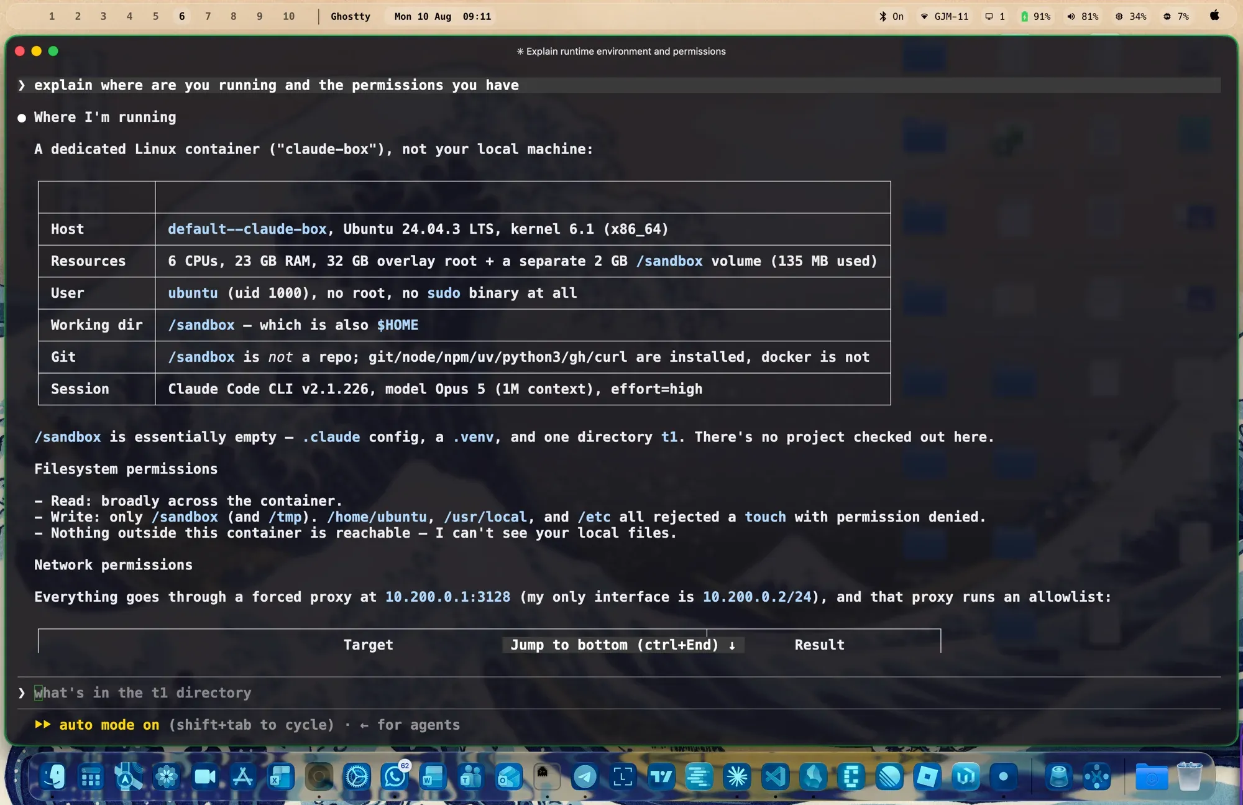Launch Claude starburst app in dock

click(737, 776)
